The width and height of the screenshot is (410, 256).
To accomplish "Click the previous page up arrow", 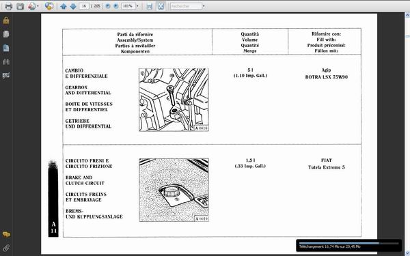I will click(64, 6).
